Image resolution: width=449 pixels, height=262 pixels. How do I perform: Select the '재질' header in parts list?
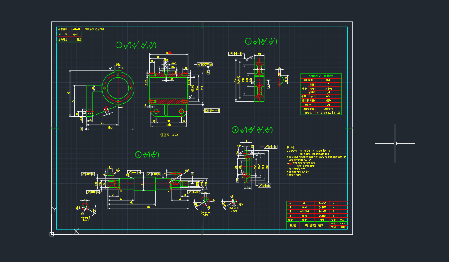pos(322,219)
